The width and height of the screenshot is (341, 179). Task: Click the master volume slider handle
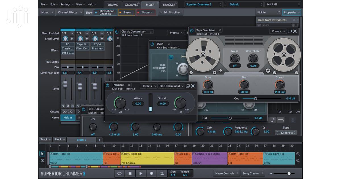pyautogui.click(x=289, y=173)
